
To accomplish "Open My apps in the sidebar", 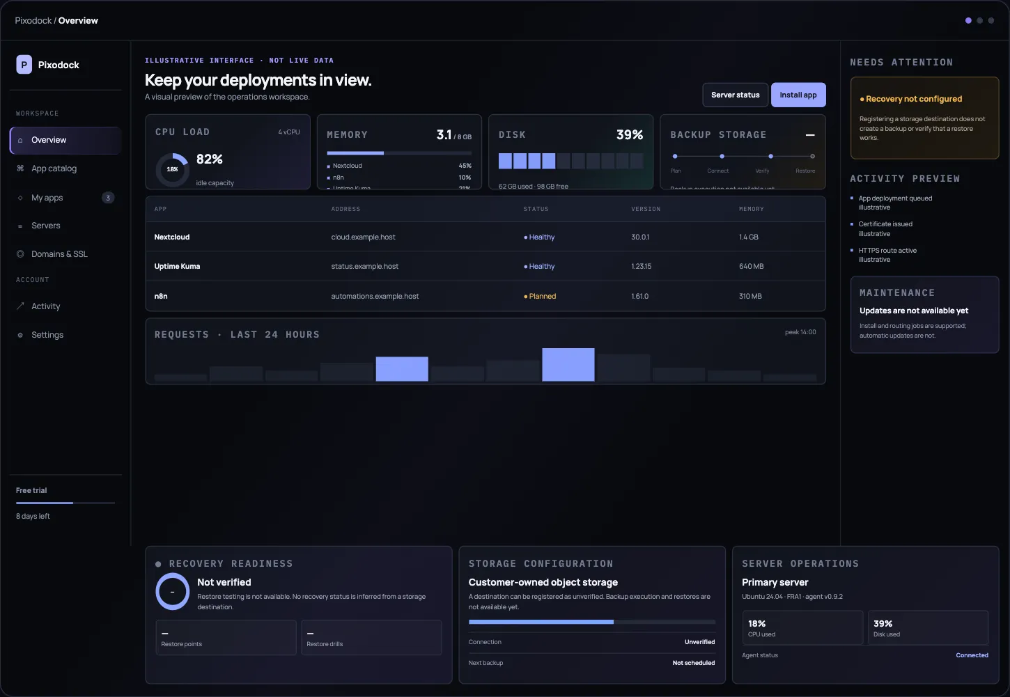I will [65, 198].
